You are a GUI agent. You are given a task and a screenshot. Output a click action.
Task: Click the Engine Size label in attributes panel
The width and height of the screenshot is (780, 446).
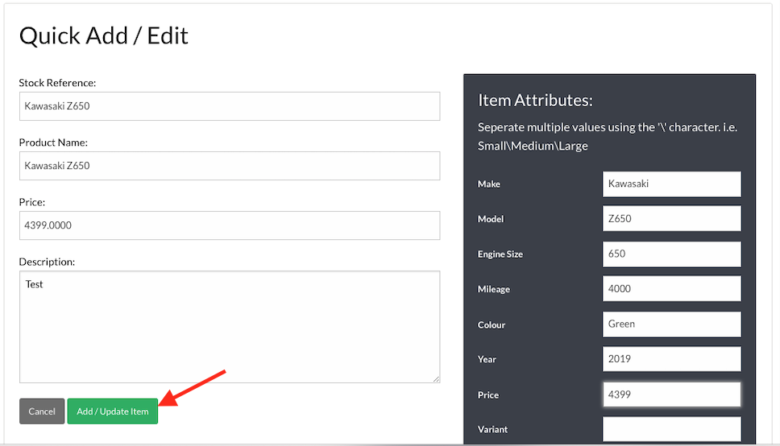tap(500, 254)
